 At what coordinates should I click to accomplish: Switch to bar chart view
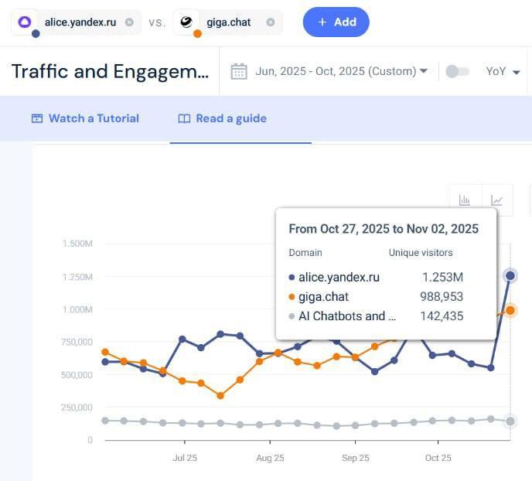click(x=465, y=200)
